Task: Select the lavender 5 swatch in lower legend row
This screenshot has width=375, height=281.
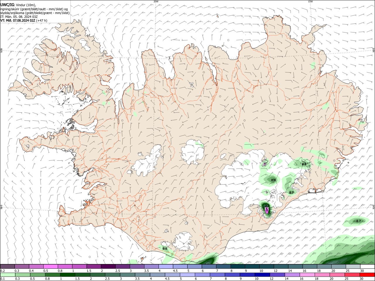Action: click(187, 275)
